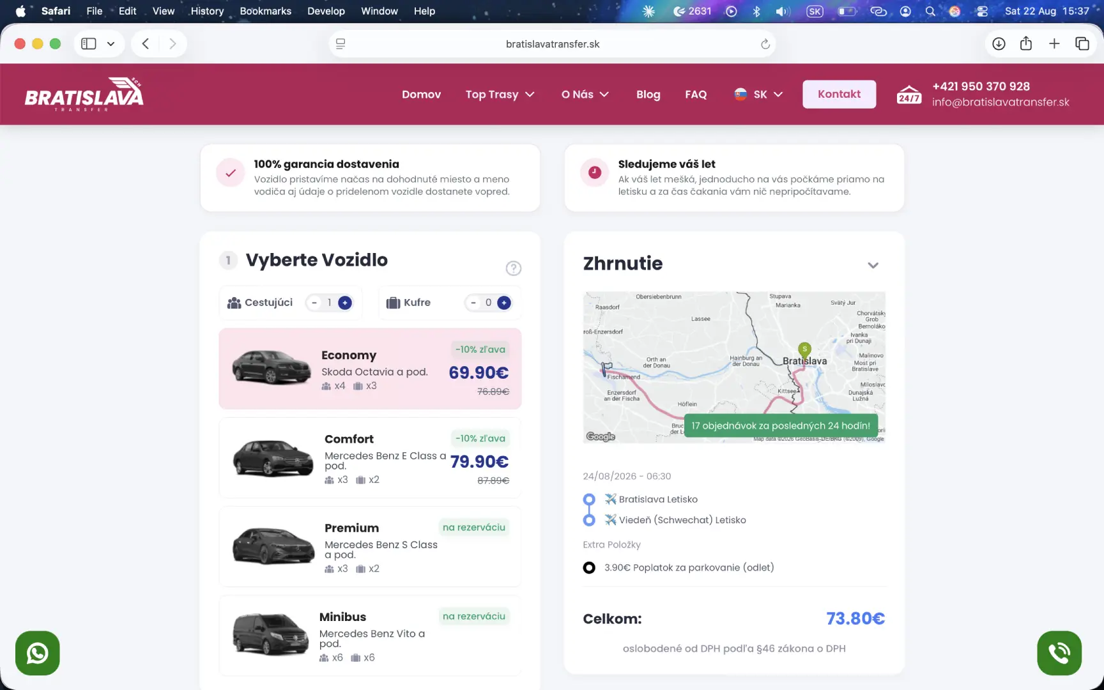Toggle the parking fee extra item radio
Image resolution: width=1104 pixels, height=690 pixels.
[589, 567]
